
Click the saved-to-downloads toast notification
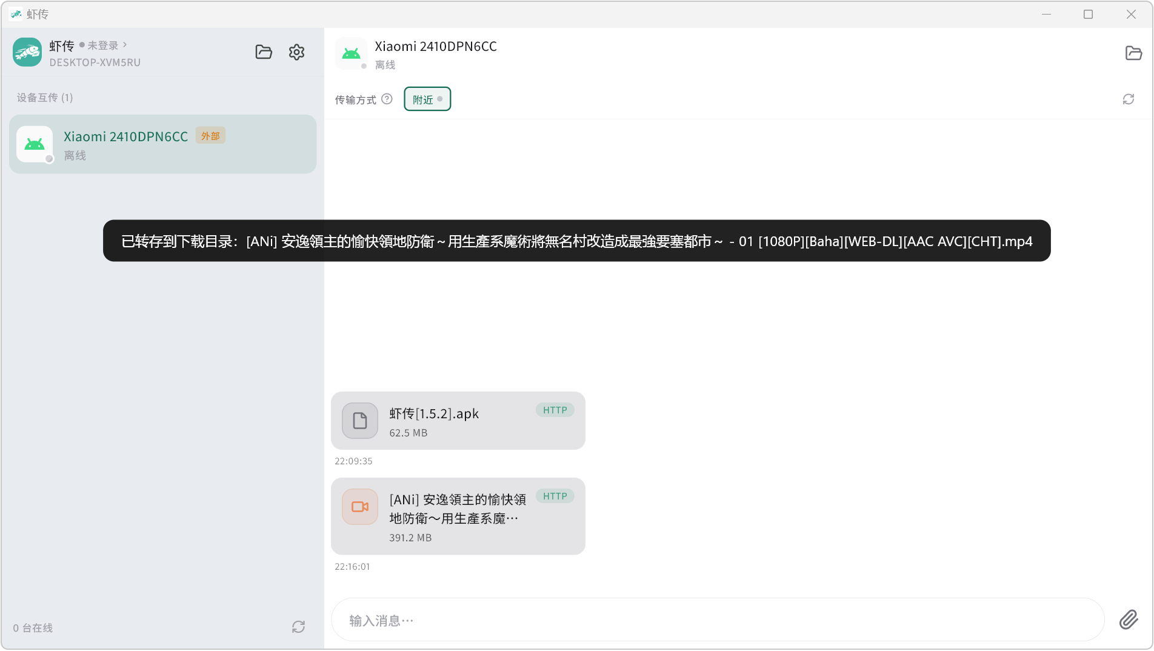pyautogui.click(x=576, y=241)
